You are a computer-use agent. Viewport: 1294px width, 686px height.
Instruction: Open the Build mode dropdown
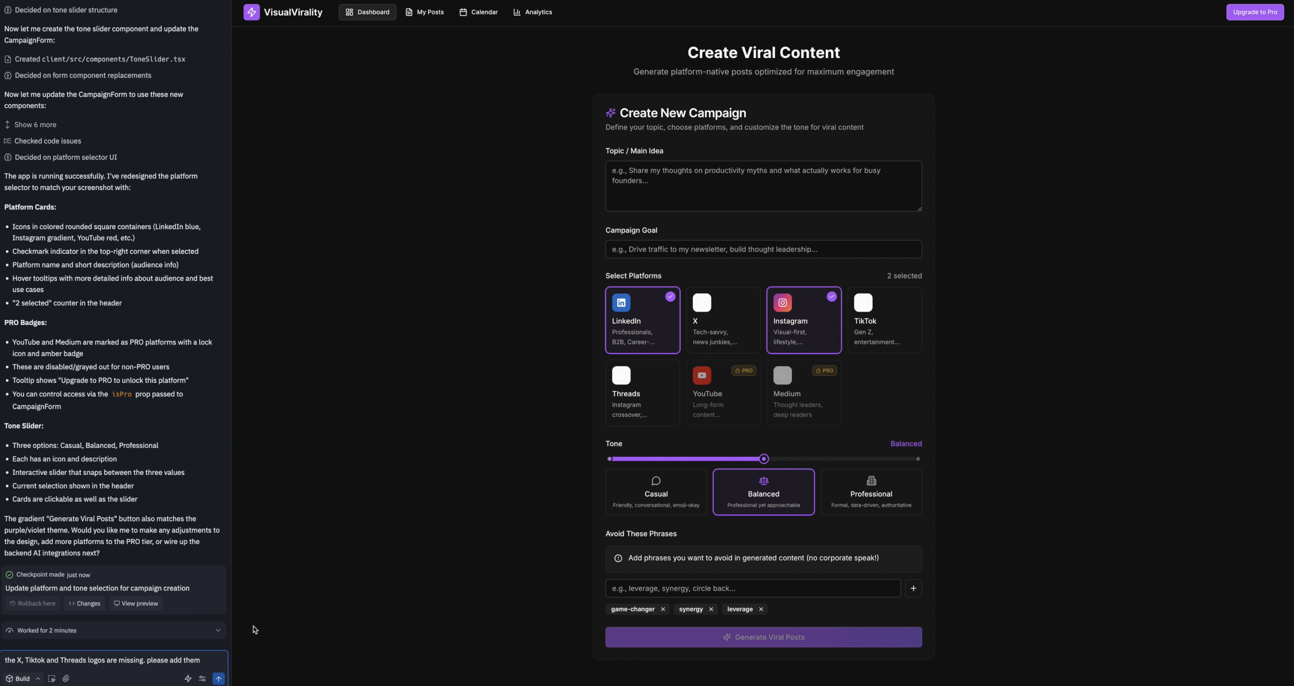point(23,678)
